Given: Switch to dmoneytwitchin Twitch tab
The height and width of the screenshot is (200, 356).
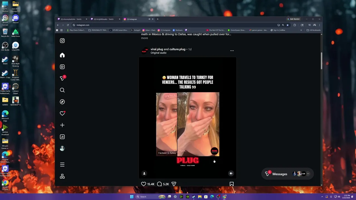Looking at the screenshot, I should point(72,19).
